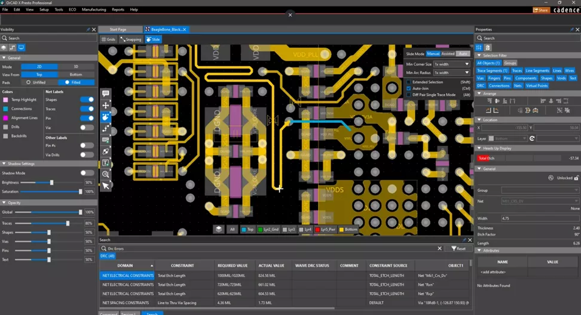Open the Manufacturing menu

(94, 10)
